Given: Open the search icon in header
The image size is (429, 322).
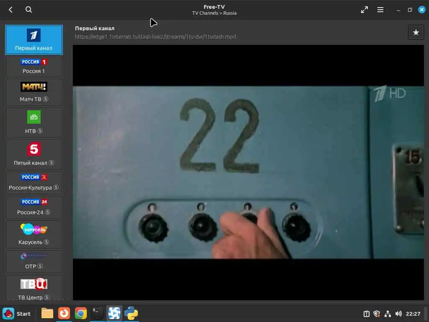Looking at the screenshot, I should coord(29,10).
